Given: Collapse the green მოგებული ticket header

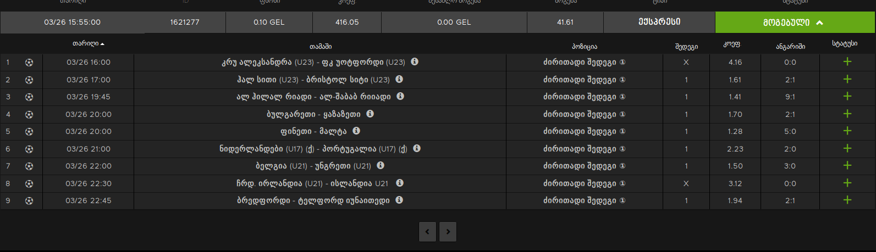Looking at the screenshot, I should [794, 23].
